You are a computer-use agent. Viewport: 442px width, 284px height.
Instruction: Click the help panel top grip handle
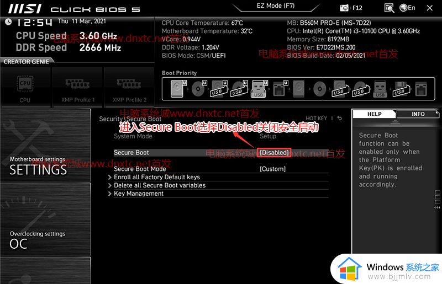tap(395, 121)
